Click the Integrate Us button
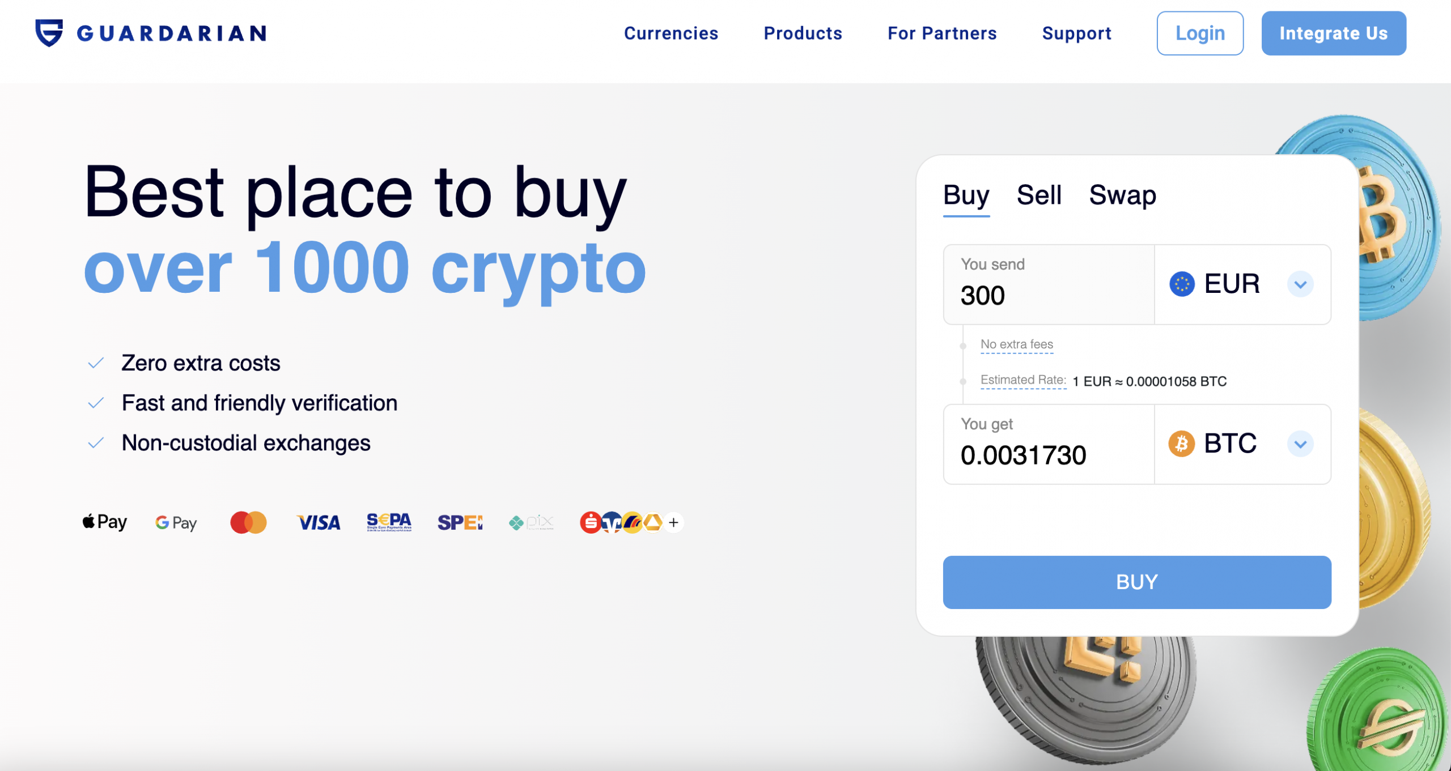Image resolution: width=1451 pixels, height=771 pixels. point(1333,33)
